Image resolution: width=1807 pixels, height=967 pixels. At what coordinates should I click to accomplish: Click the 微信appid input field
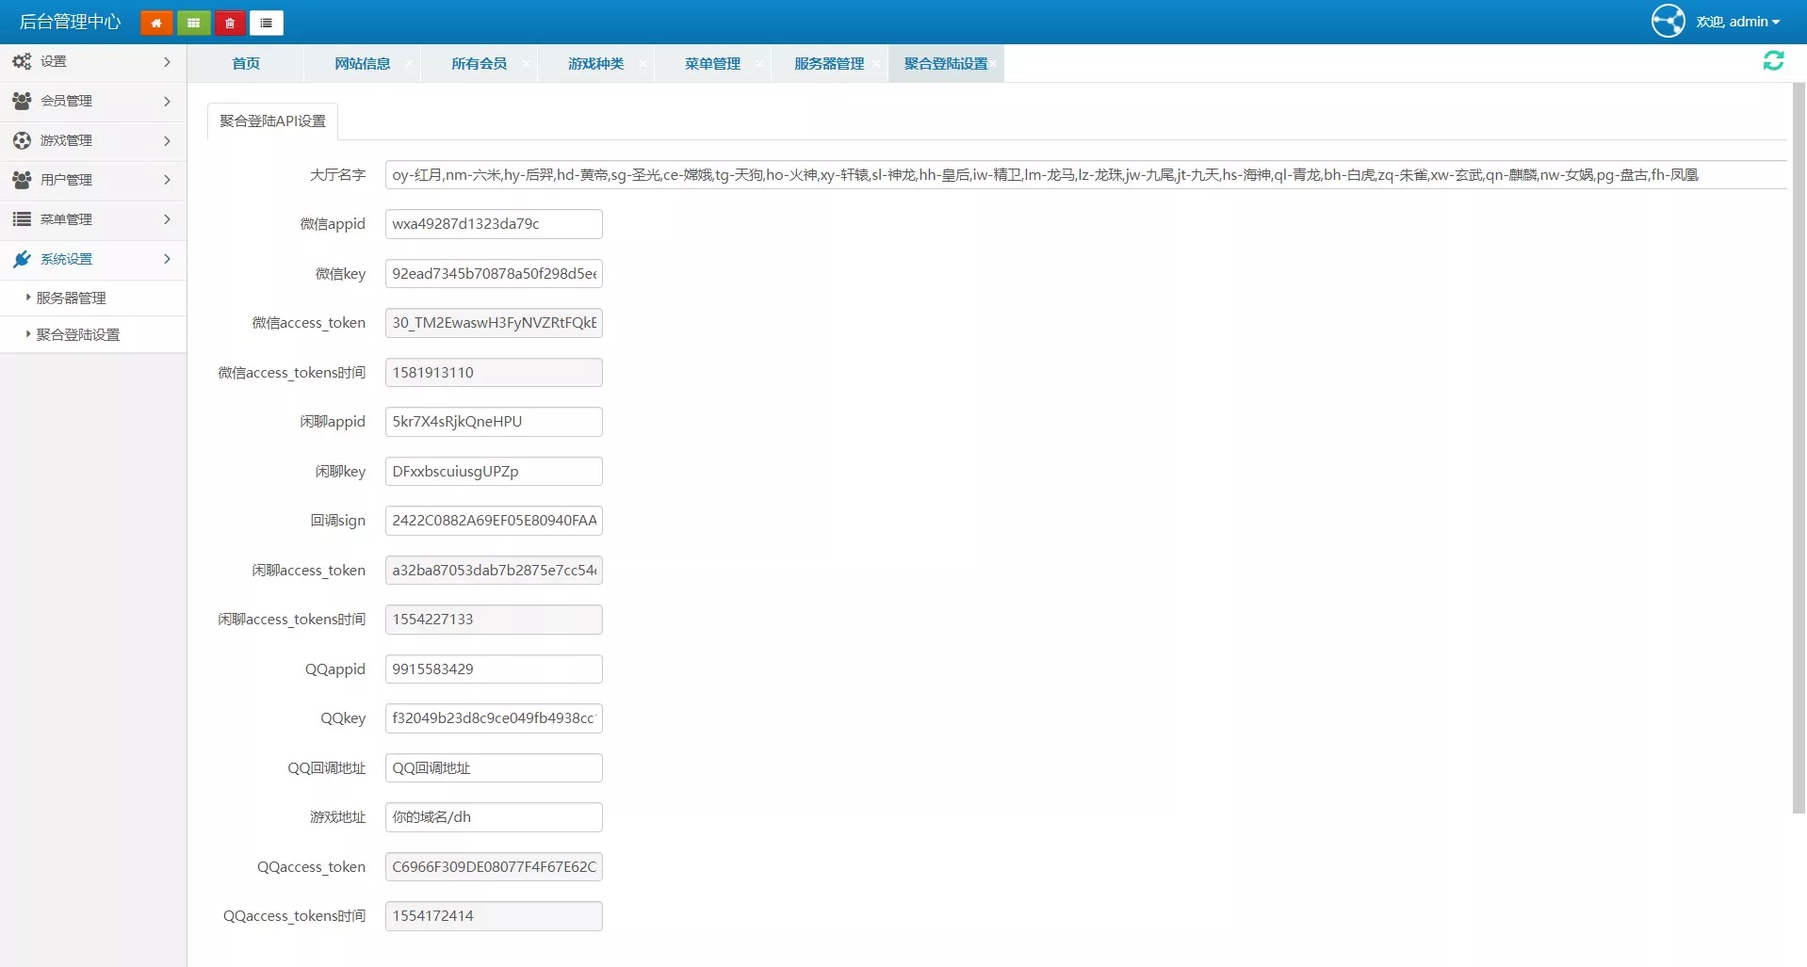(493, 224)
